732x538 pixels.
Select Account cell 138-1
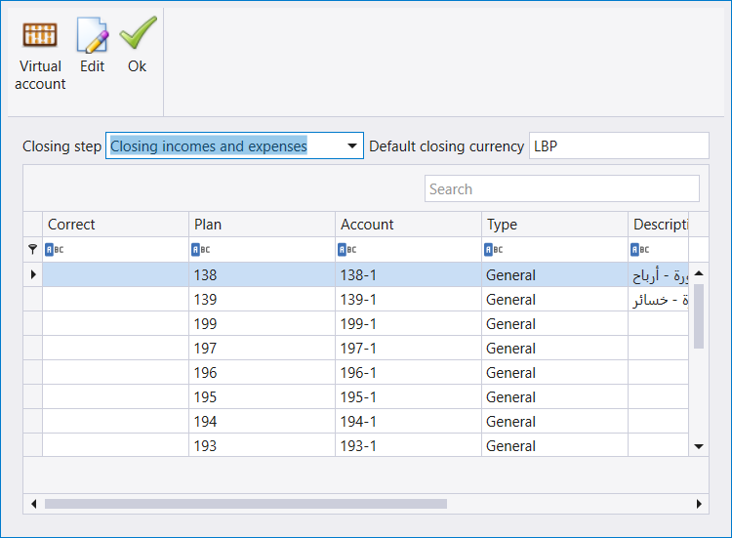click(x=409, y=274)
